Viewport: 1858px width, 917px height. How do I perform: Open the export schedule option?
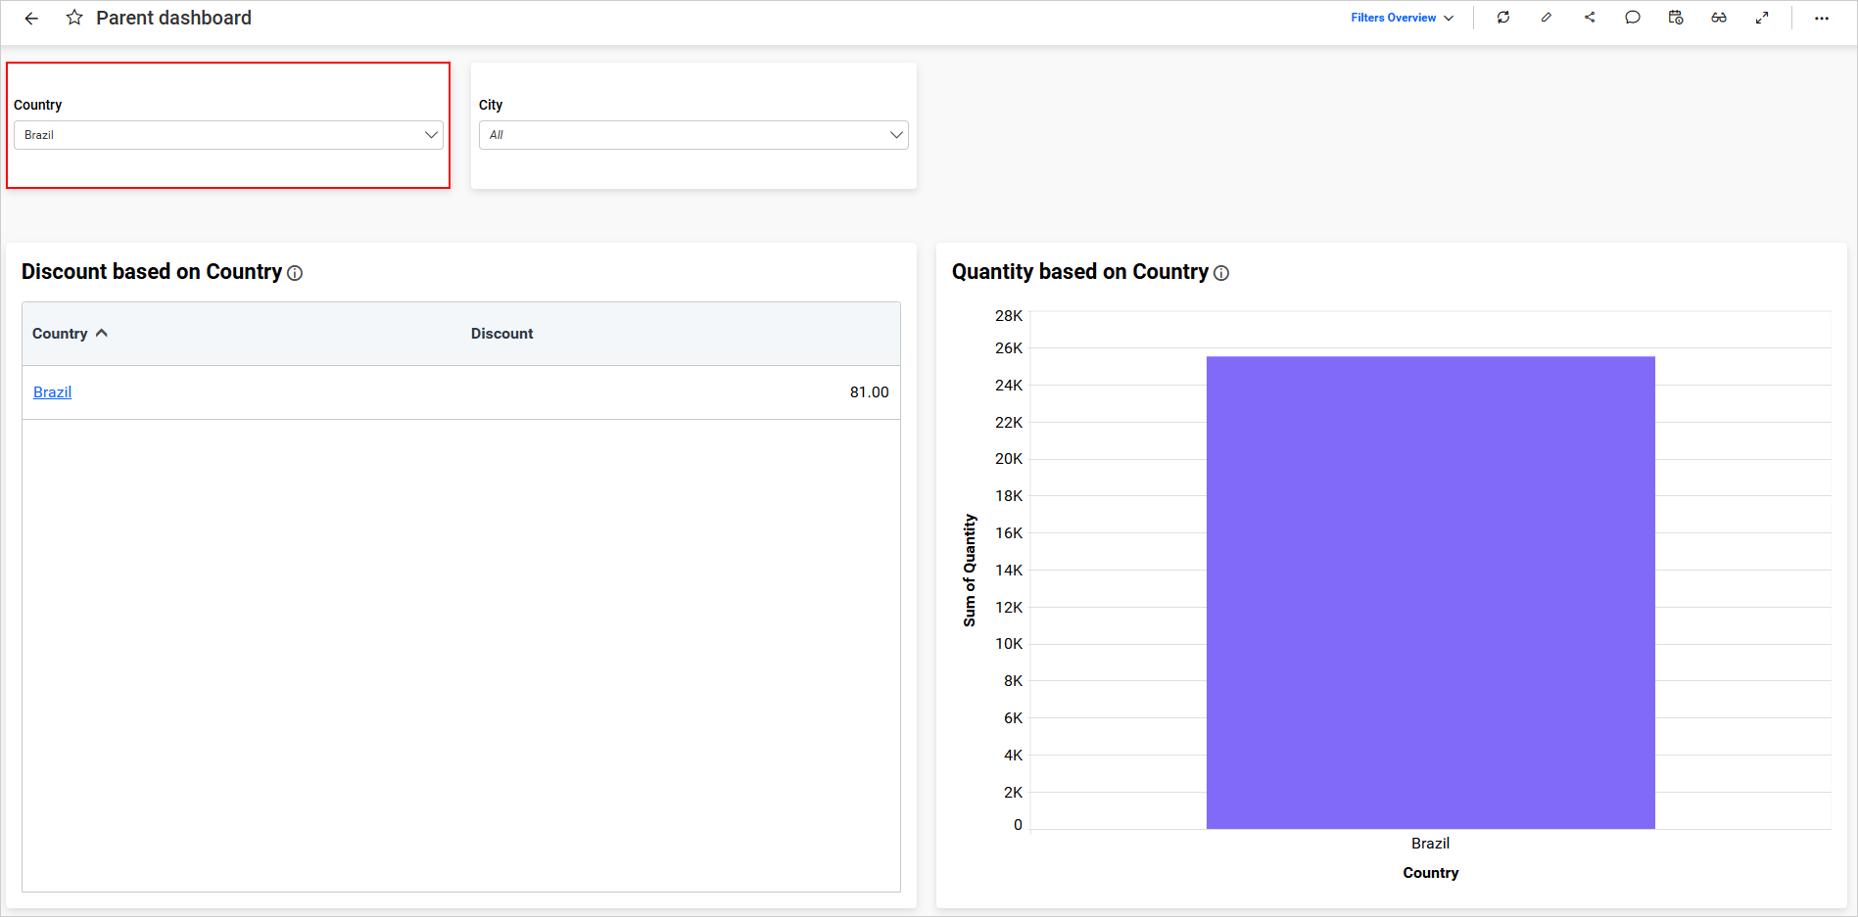tap(1676, 17)
